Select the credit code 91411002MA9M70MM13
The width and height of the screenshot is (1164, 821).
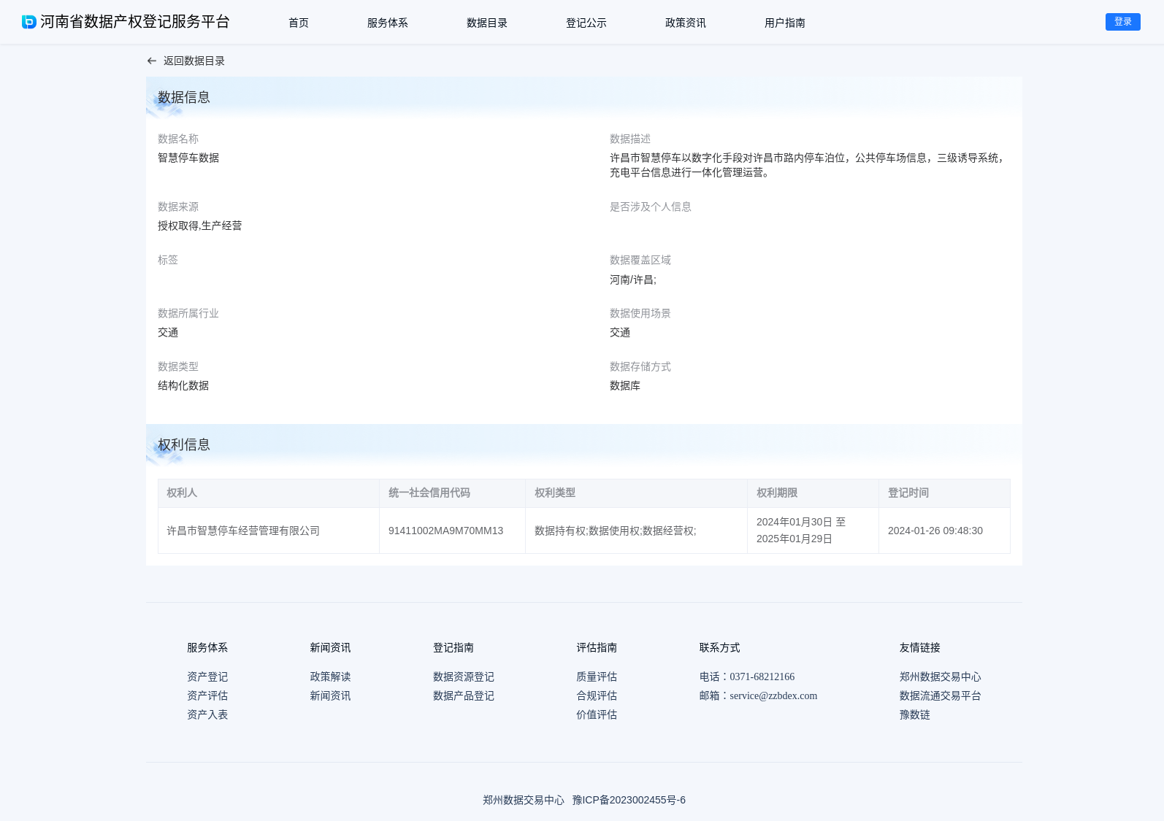(445, 531)
